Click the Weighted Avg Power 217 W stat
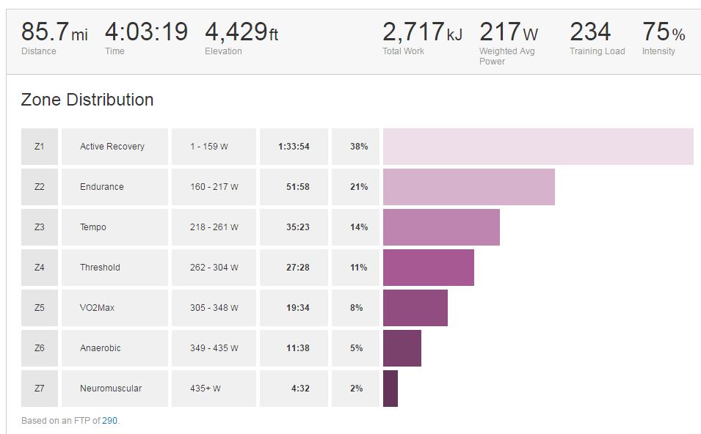Viewport: 701px width, 434px height. tap(508, 33)
